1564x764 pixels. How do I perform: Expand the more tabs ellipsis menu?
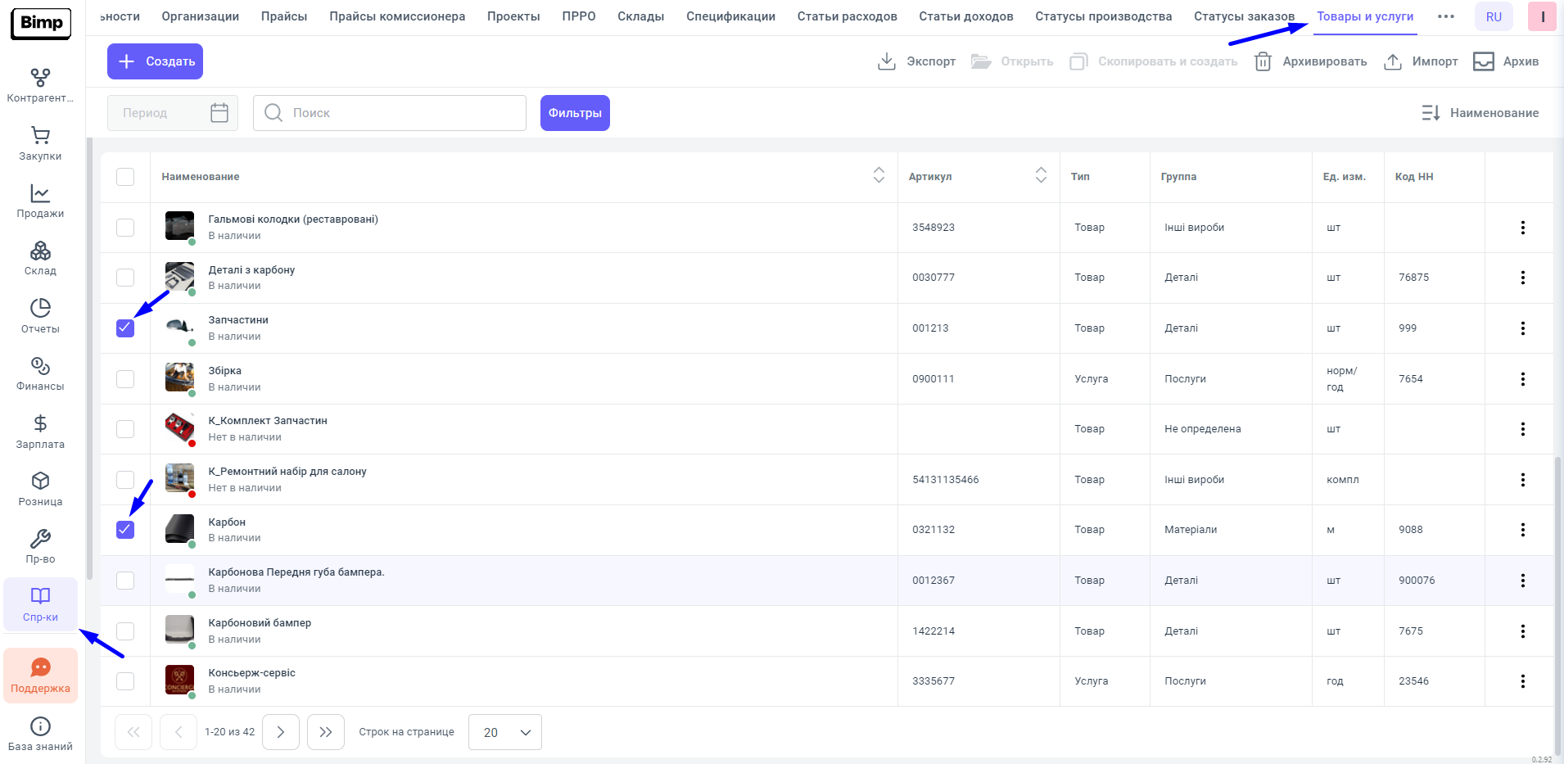coord(1446,16)
